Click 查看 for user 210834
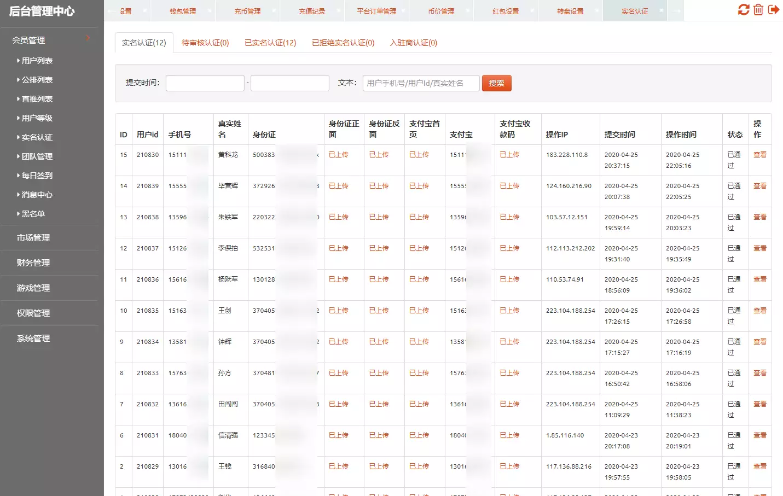Viewport: 783px width, 496px height. (760, 342)
